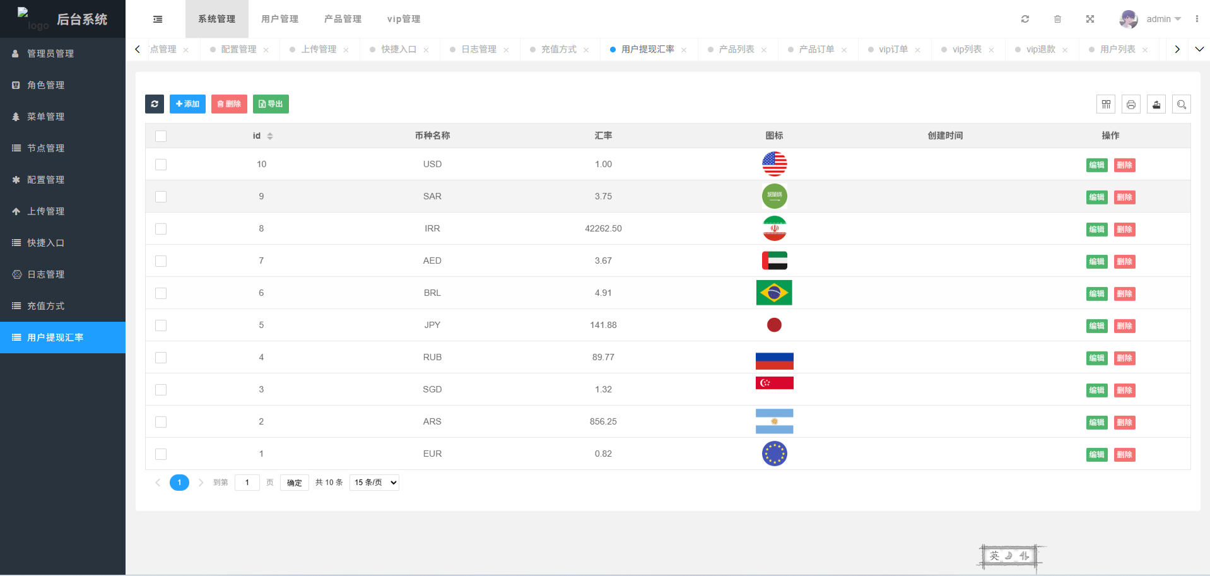Select the checkbox for the JPY row

coord(161,326)
